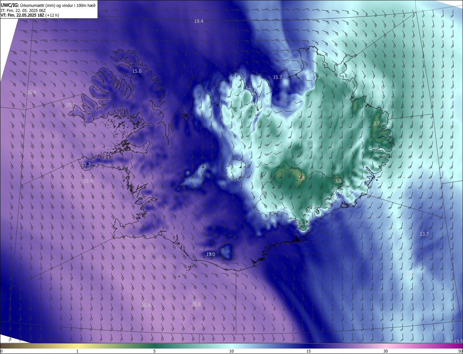Click the 30 tick on the color scale
Image resolution: width=463 pixels, height=354 pixels.
(386, 351)
